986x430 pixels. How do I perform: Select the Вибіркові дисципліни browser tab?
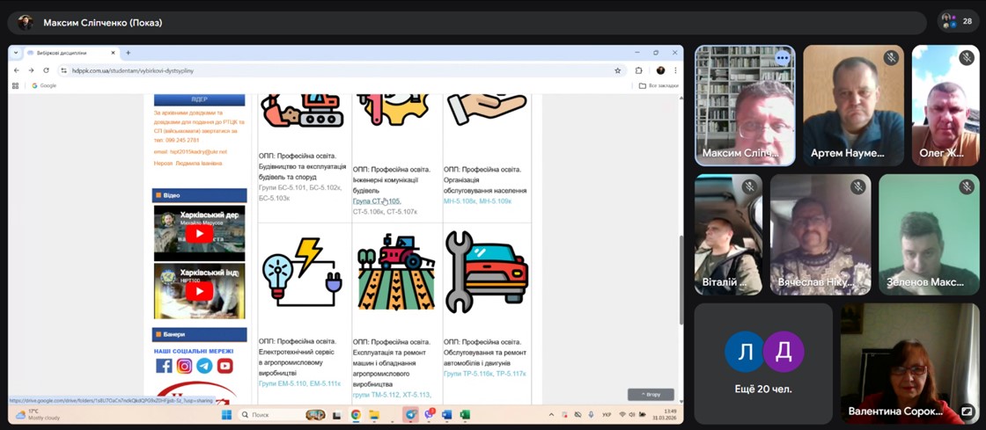(72, 53)
